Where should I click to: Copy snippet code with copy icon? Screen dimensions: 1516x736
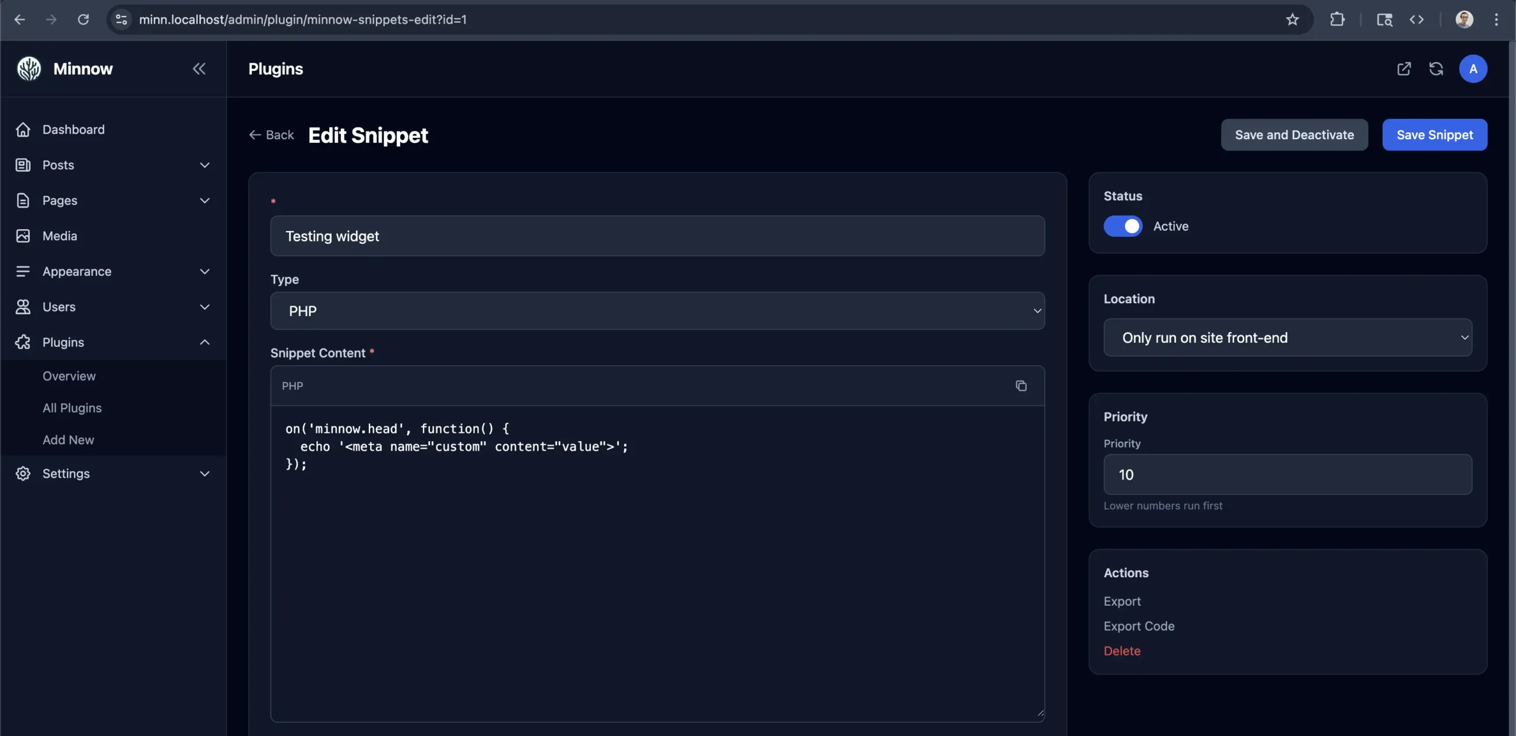1021,386
